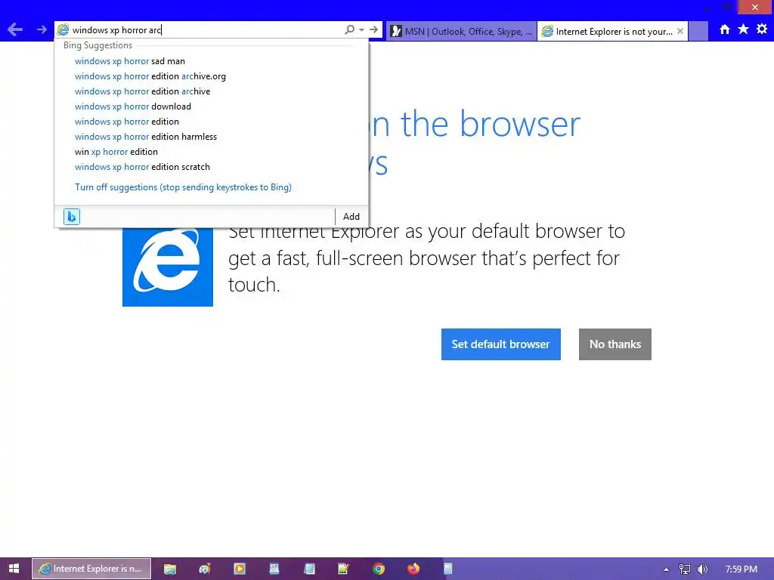Switch to the MSN Outlook tab

tap(462, 31)
